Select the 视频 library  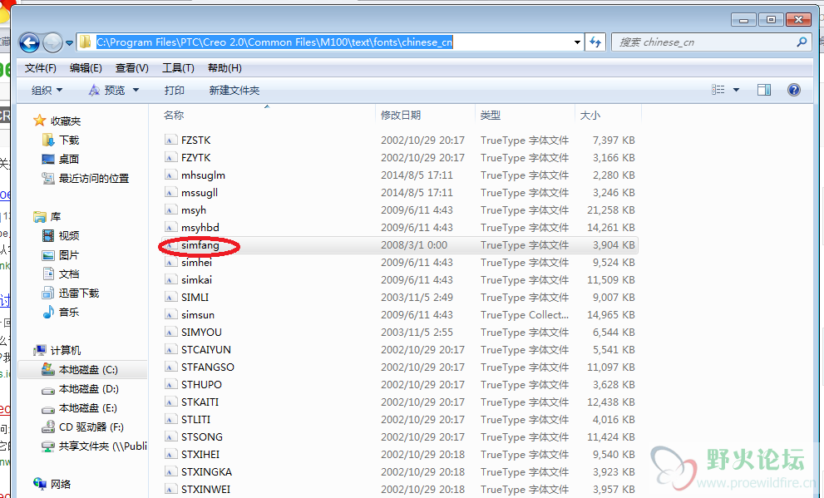pos(69,235)
